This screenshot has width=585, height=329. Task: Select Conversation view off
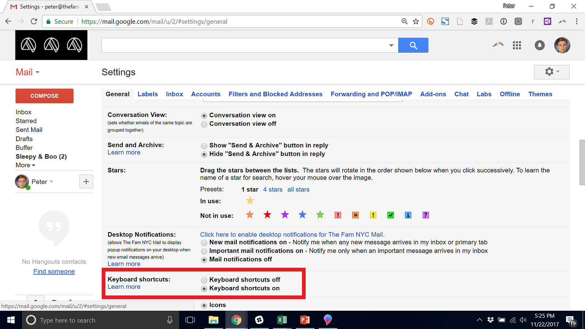[204, 124]
